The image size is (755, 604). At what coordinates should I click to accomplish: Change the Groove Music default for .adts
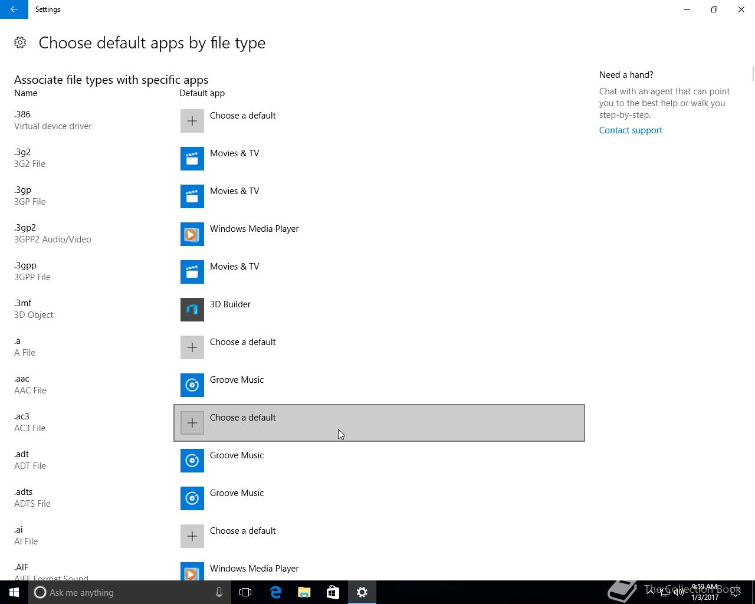[379, 498]
